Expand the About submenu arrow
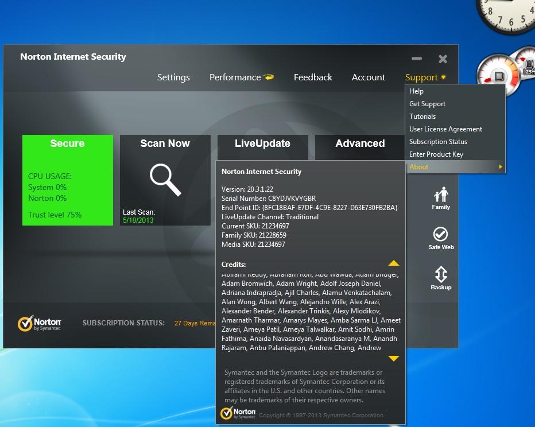The image size is (535, 427). coord(501,167)
